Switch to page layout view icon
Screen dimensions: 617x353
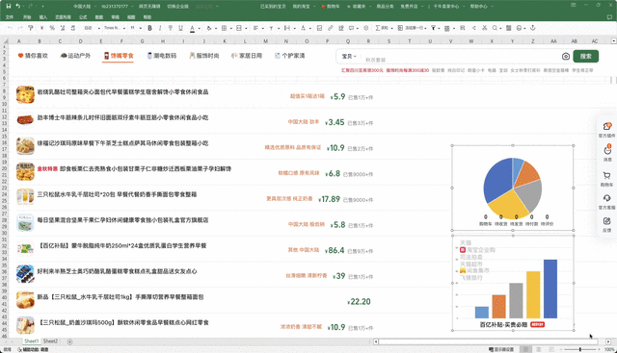click(539, 349)
